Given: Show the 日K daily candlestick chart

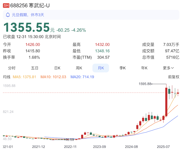Looking at the screenshot, I should [x=57, y=68].
